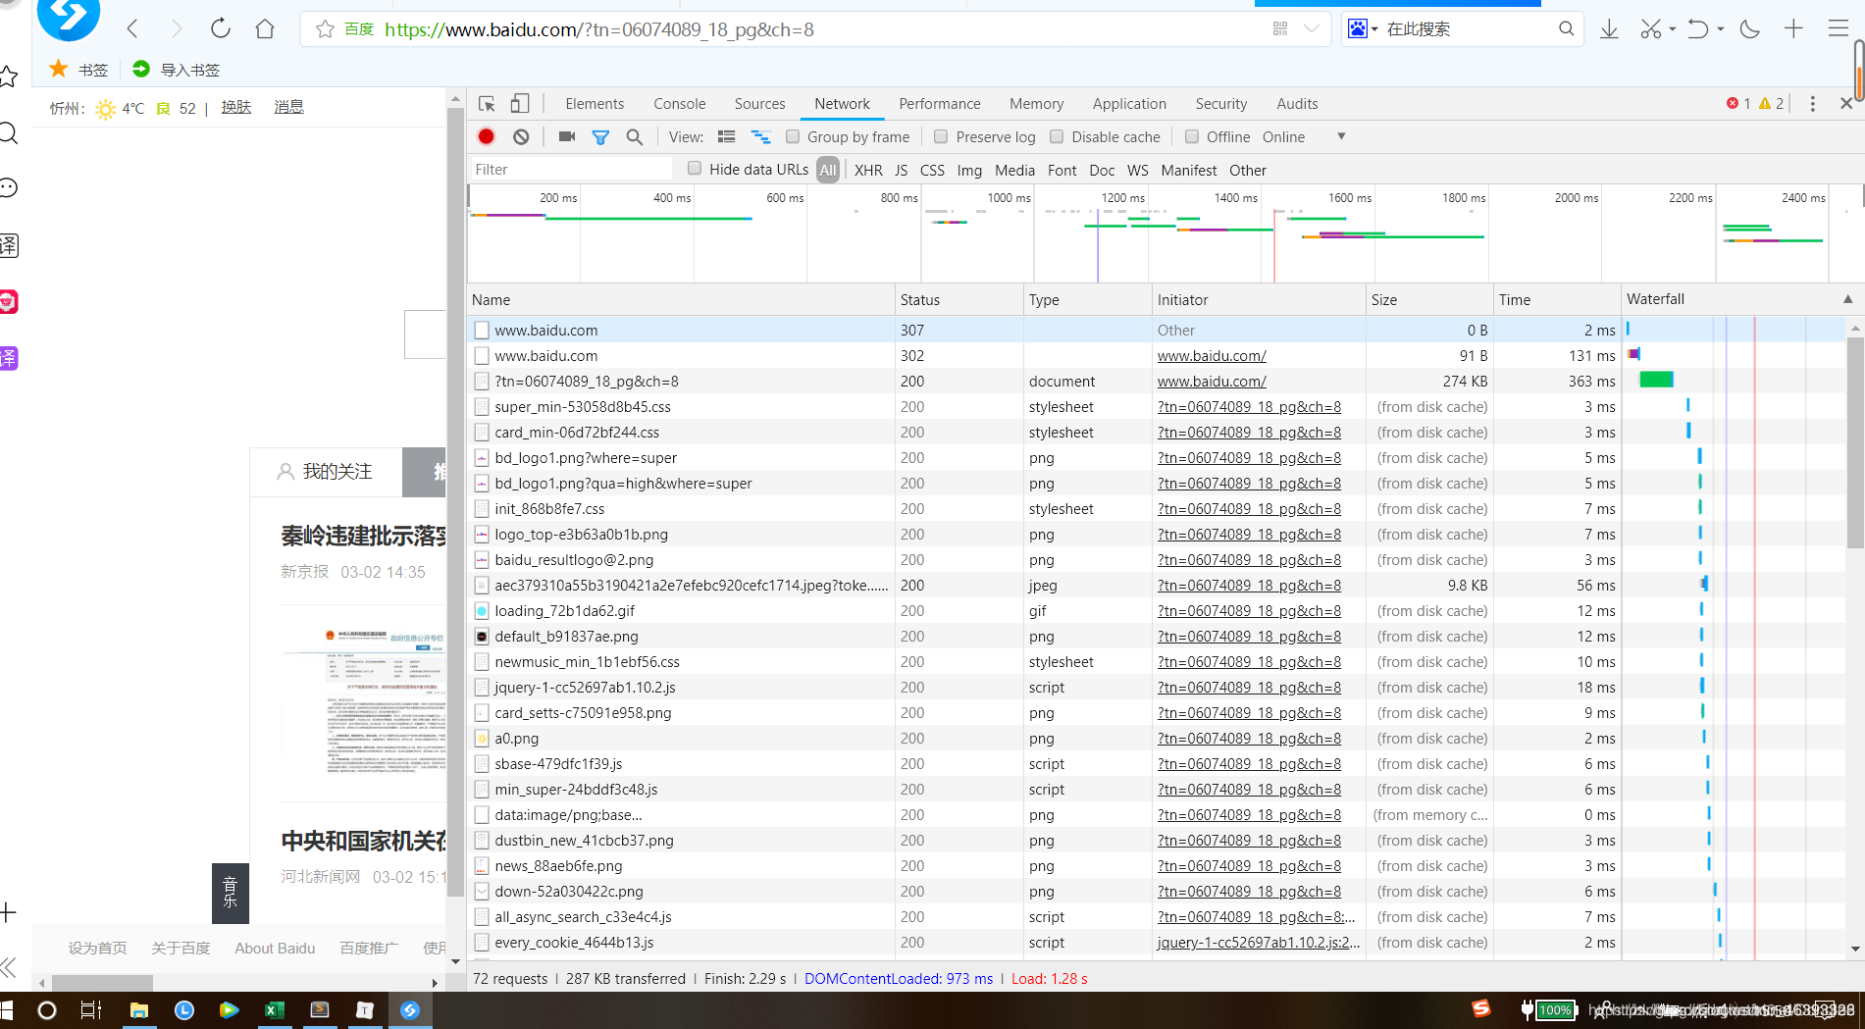Open the Sources tab
The width and height of the screenshot is (1865, 1029).
(759, 104)
